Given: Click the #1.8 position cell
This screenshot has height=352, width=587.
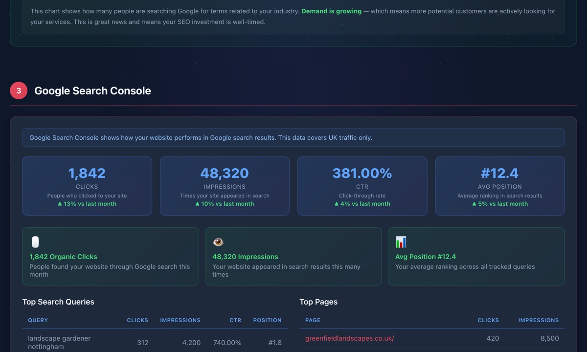Looking at the screenshot, I should pos(275,343).
